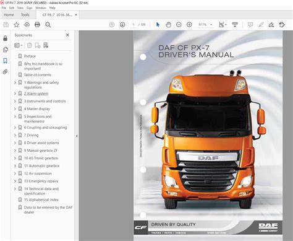The height and width of the screenshot is (241, 293).
Task: Open the File menu
Action: click(x=4, y=8)
